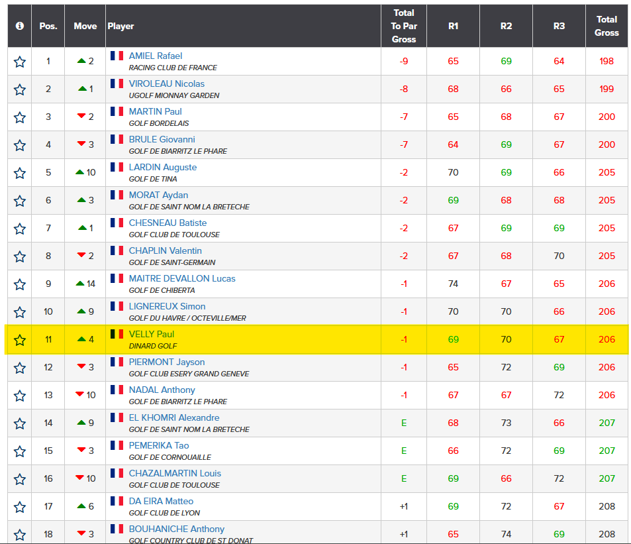The width and height of the screenshot is (631, 544).
Task: Select PIERMONT Jayson player name
Action: pyautogui.click(x=167, y=362)
